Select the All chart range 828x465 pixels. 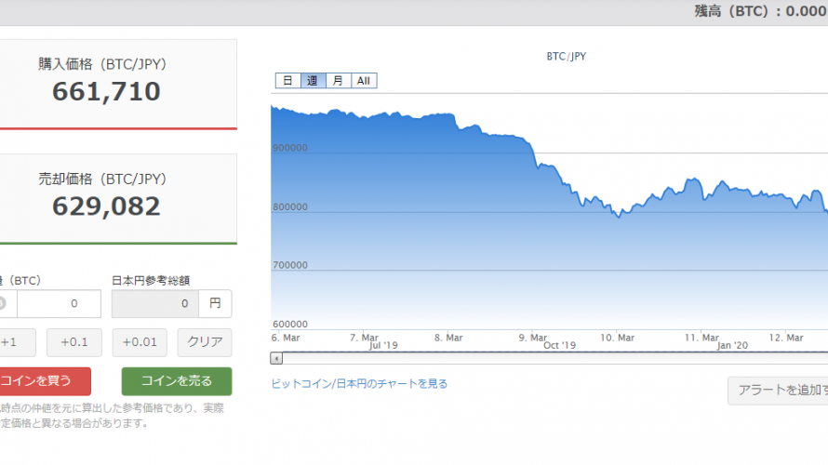pos(364,81)
